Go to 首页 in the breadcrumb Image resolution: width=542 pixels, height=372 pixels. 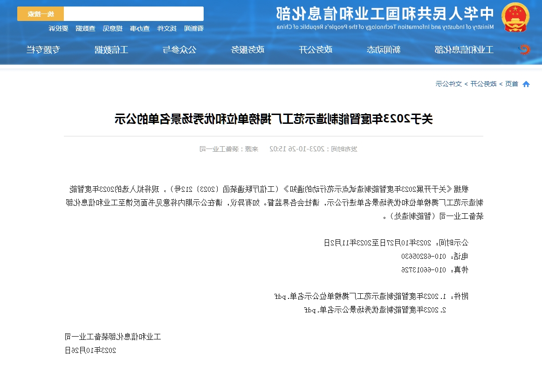tap(512, 84)
